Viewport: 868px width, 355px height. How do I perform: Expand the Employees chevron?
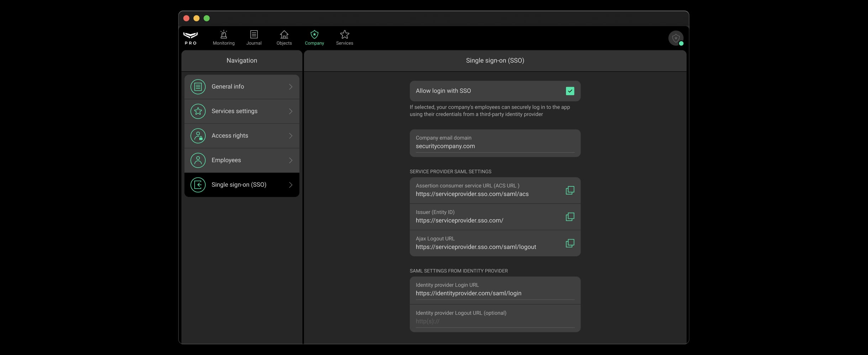click(x=291, y=160)
